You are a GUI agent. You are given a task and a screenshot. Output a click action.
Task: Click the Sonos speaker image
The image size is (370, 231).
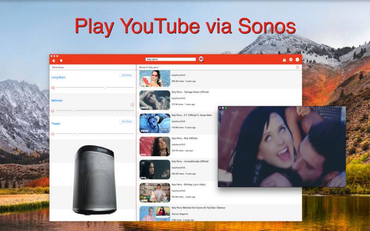tap(95, 180)
